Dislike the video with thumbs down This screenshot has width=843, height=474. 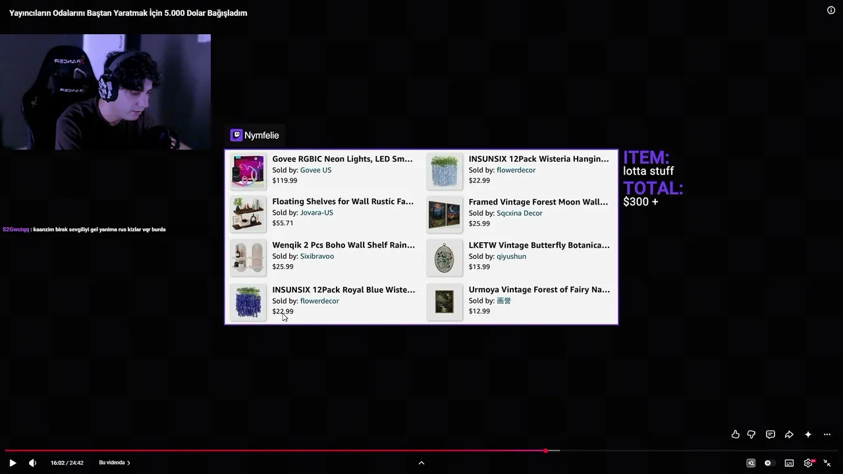pyautogui.click(x=751, y=434)
